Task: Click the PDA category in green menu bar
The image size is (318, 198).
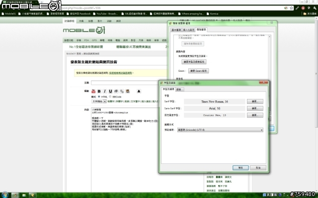Action: click(x=86, y=40)
